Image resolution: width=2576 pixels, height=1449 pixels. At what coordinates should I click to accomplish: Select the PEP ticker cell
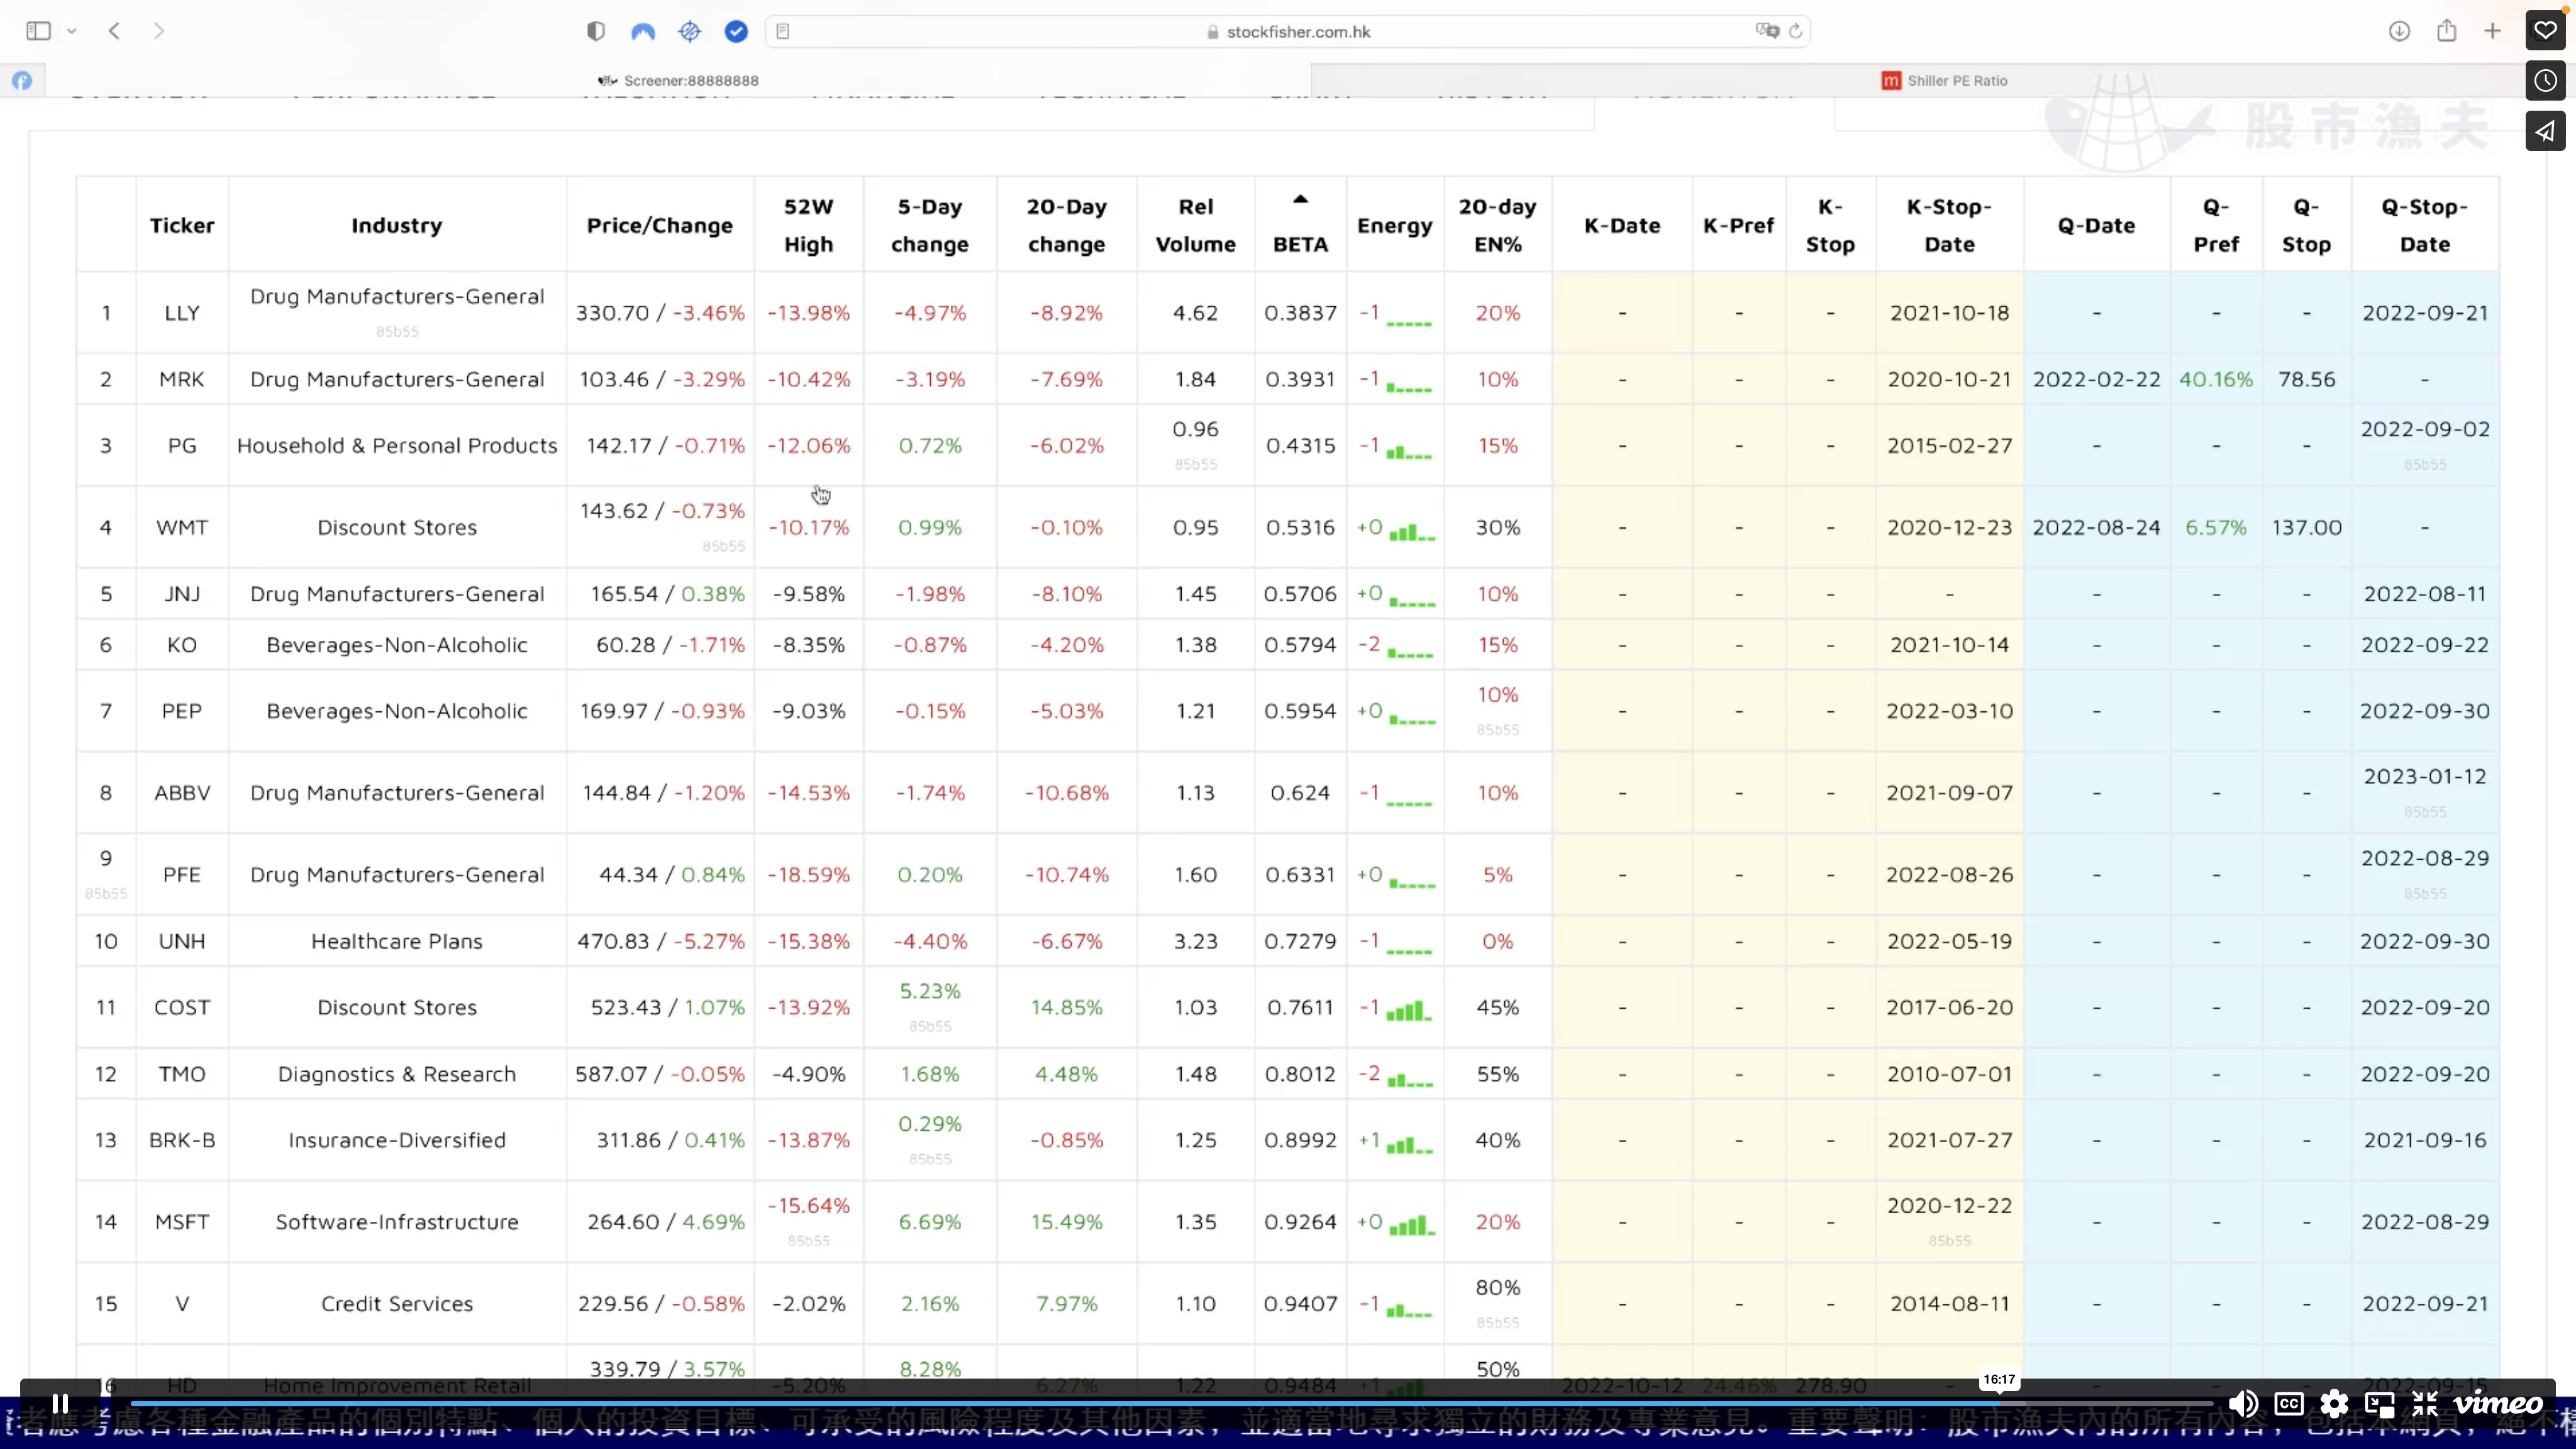[182, 711]
